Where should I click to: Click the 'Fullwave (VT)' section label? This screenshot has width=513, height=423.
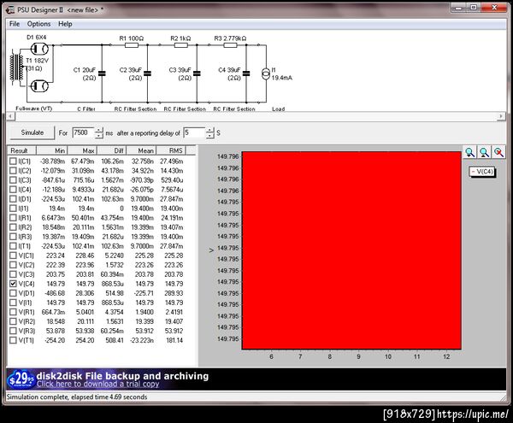click(34, 109)
